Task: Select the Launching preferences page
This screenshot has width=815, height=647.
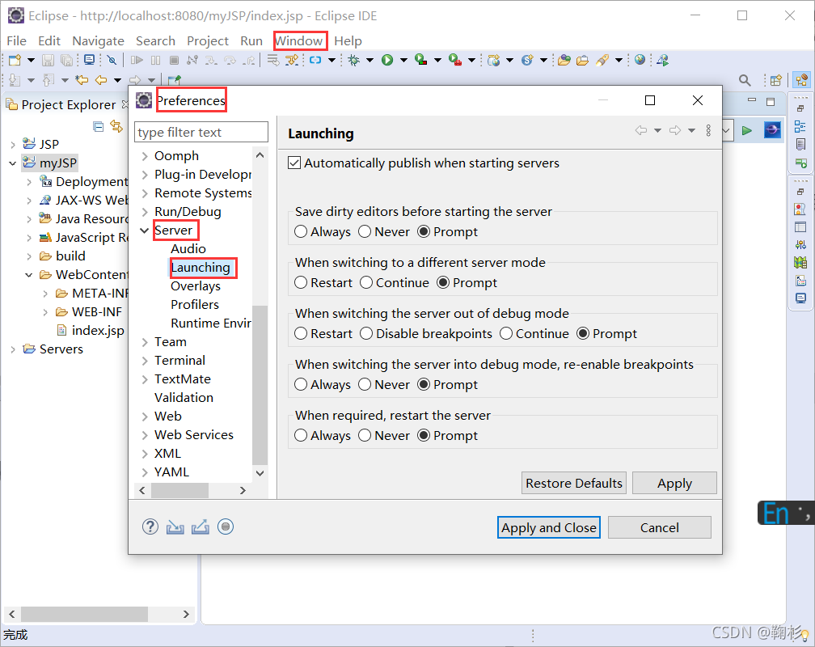Action: point(201,268)
